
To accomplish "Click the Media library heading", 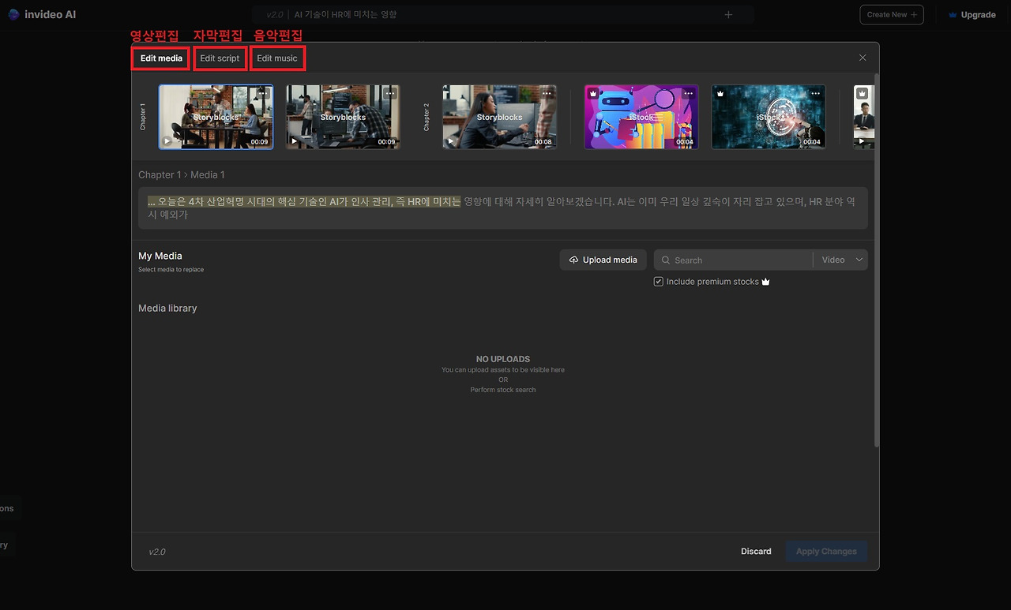I will (167, 308).
